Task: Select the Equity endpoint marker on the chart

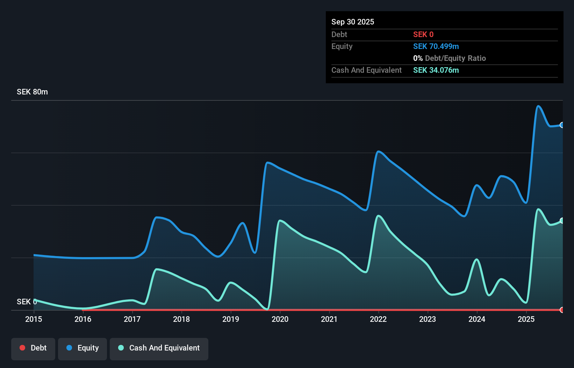Action: point(562,125)
